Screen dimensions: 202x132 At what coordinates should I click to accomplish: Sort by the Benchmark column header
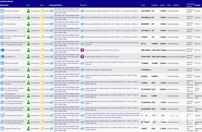(4, 5)
